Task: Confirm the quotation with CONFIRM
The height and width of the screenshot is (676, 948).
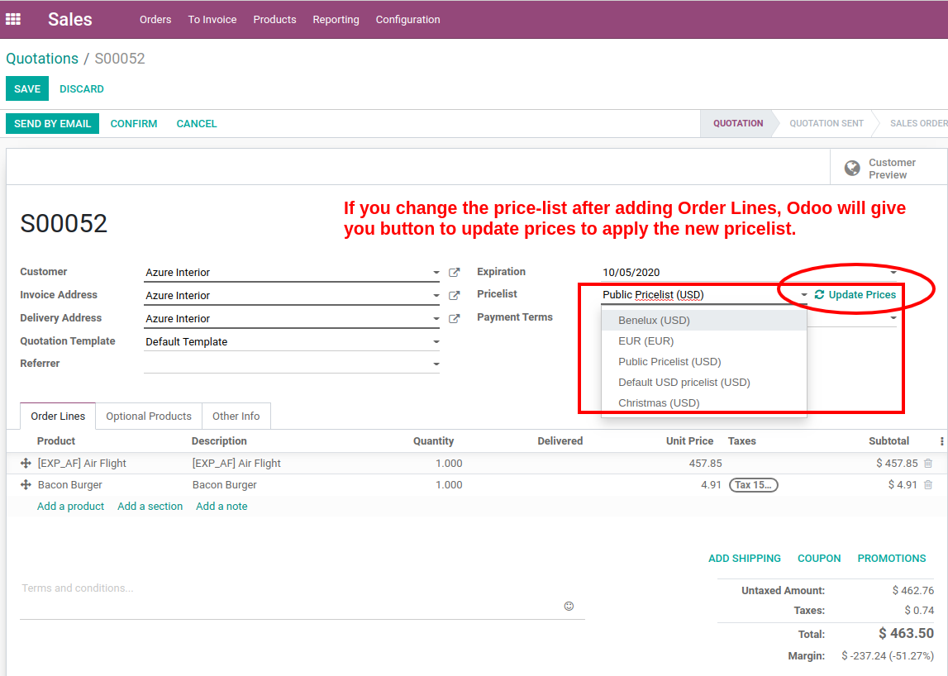Action: click(134, 123)
